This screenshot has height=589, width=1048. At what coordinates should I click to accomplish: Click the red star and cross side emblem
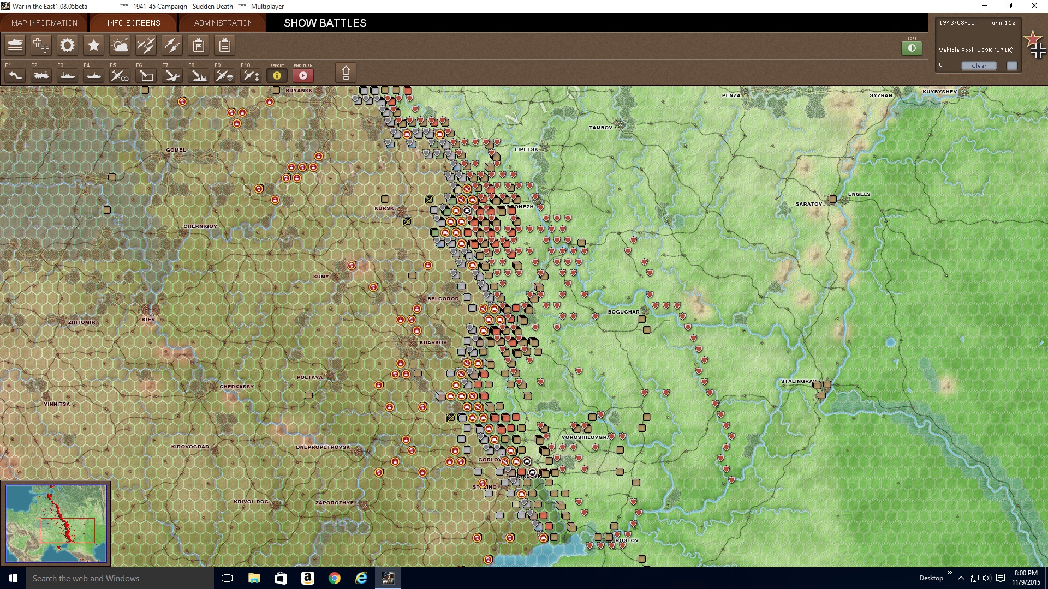(1035, 45)
